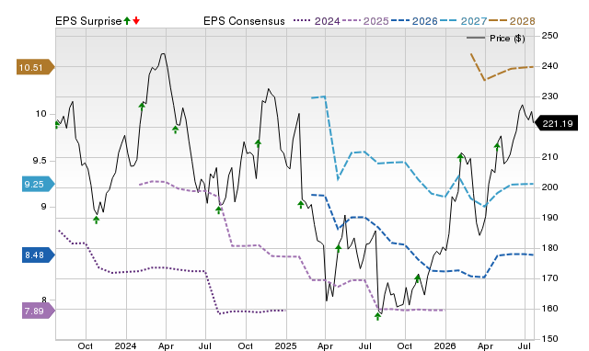The width and height of the screenshot is (589, 351).
Task: Click the green surprise arrow at the November 2023 price low
Action: [x=97, y=220]
